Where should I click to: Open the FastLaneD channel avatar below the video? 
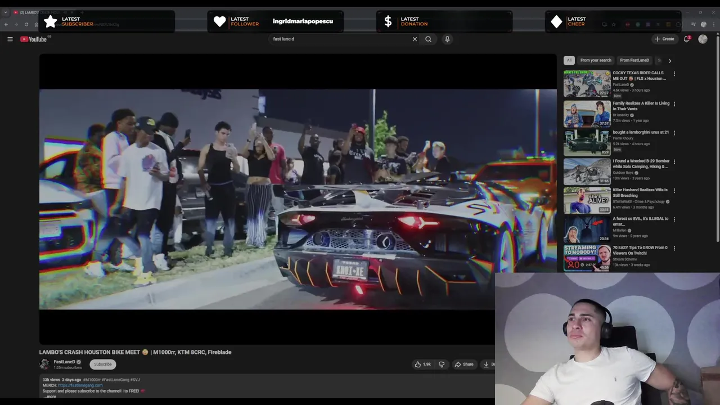[44, 364]
